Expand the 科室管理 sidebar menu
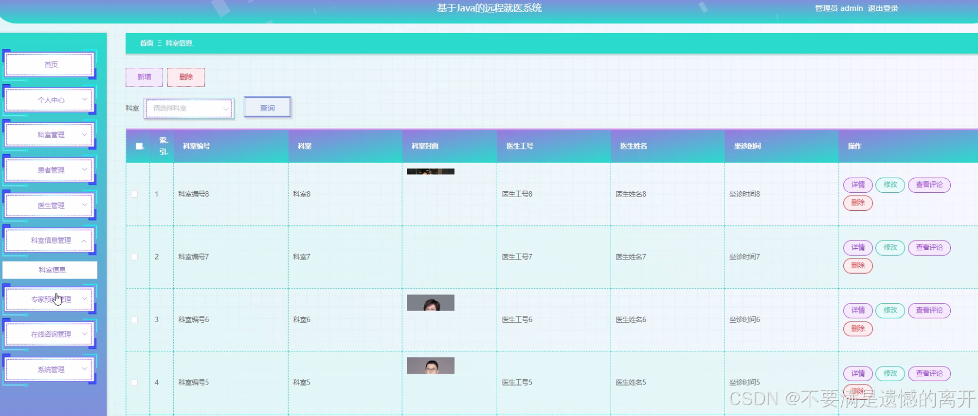Viewport: 978px width, 416px height. click(49, 135)
